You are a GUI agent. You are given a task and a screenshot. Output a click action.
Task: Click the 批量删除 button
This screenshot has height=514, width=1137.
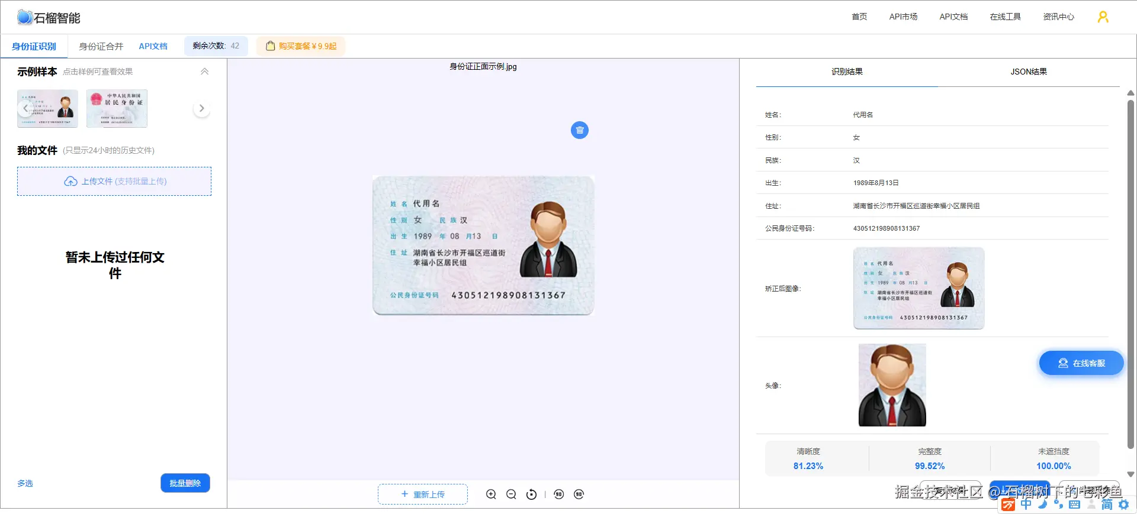pyautogui.click(x=185, y=483)
